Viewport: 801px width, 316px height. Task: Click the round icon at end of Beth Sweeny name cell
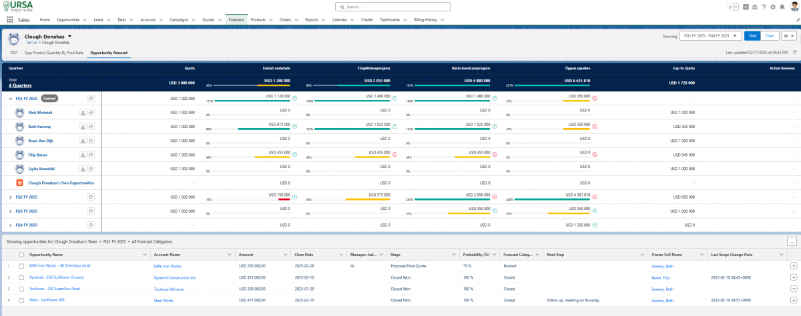coord(91,127)
